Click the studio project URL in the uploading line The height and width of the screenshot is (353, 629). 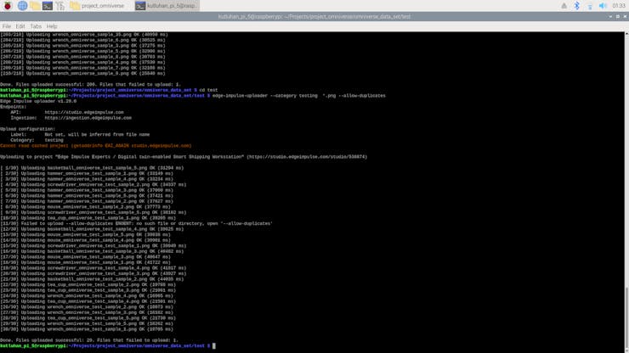click(x=307, y=157)
